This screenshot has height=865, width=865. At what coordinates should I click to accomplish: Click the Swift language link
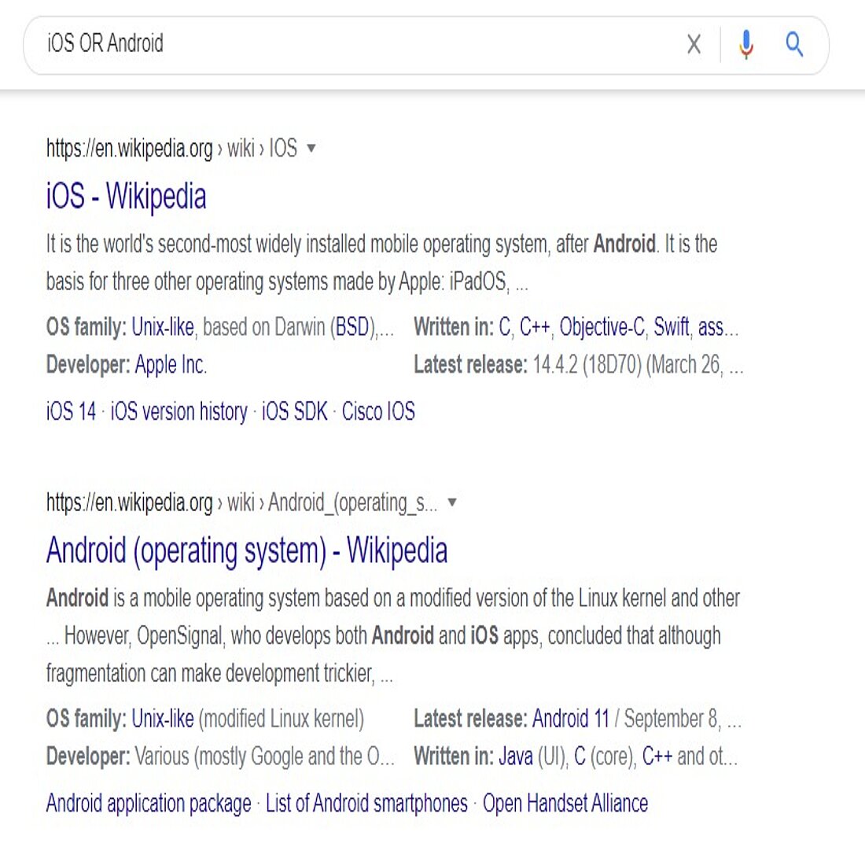pos(672,328)
